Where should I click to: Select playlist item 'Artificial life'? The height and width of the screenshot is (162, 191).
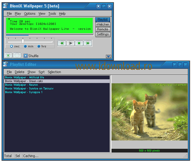[57, 77]
